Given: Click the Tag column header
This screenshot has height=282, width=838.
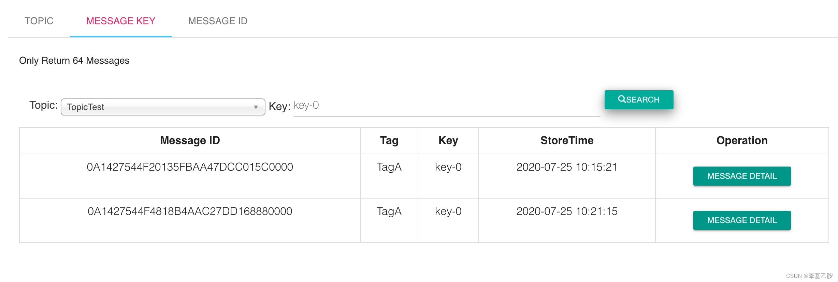Looking at the screenshot, I should (x=389, y=140).
